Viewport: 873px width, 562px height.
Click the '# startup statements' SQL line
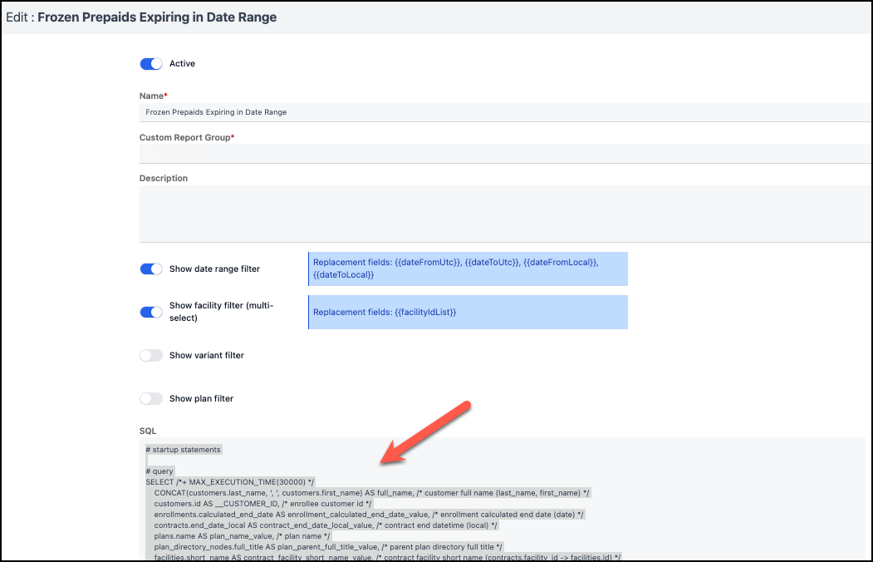(x=184, y=450)
